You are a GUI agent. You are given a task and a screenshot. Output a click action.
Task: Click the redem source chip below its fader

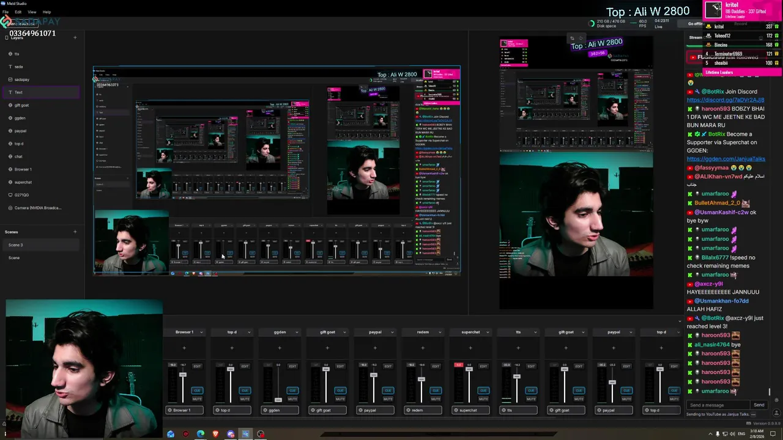tap(423, 410)
